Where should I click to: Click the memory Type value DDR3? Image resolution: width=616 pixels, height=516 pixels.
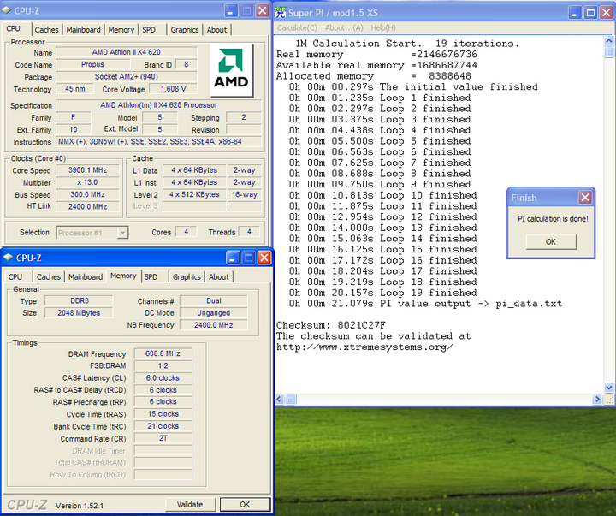pos(79,300)
